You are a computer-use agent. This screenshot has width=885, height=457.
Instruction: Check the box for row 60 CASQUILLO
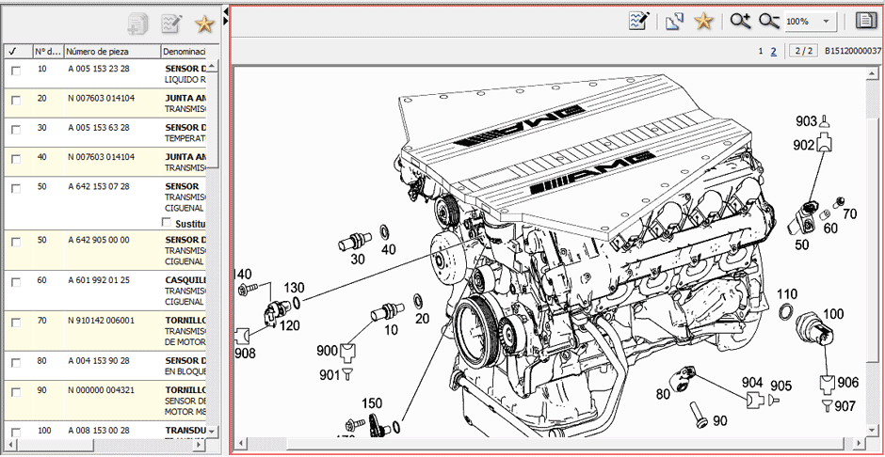tap(16, 282)
